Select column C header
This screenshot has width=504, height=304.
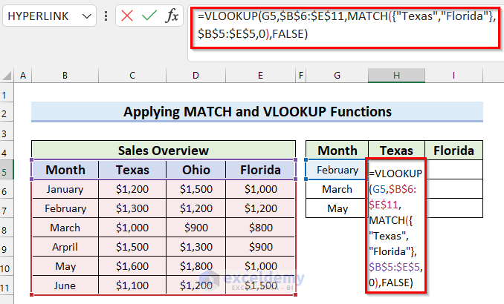tap(132, 76)
